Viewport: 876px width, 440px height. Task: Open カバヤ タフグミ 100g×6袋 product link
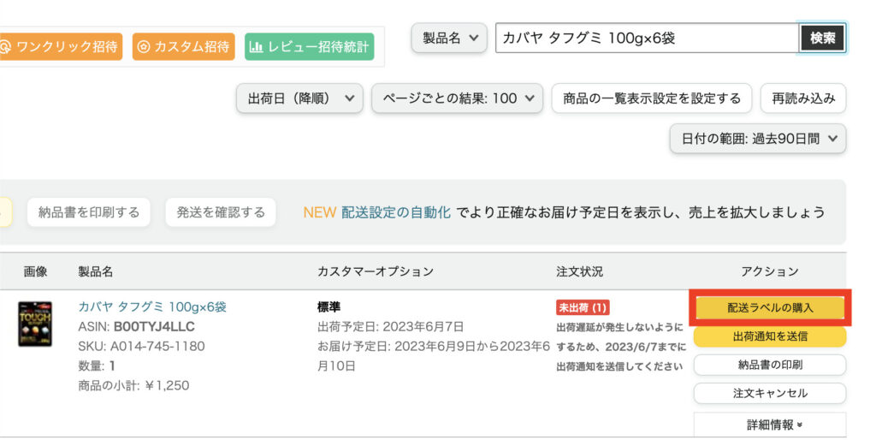(x=152, y=306)
